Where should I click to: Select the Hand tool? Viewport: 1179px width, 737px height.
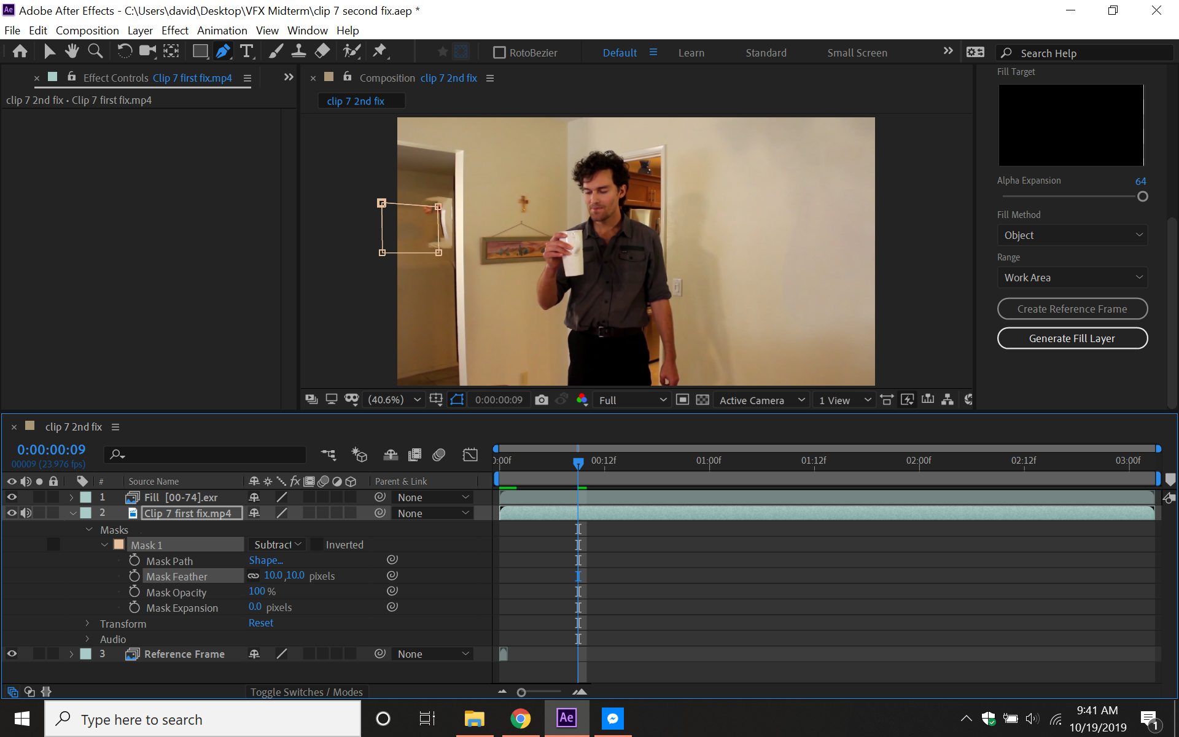[71, 51]
